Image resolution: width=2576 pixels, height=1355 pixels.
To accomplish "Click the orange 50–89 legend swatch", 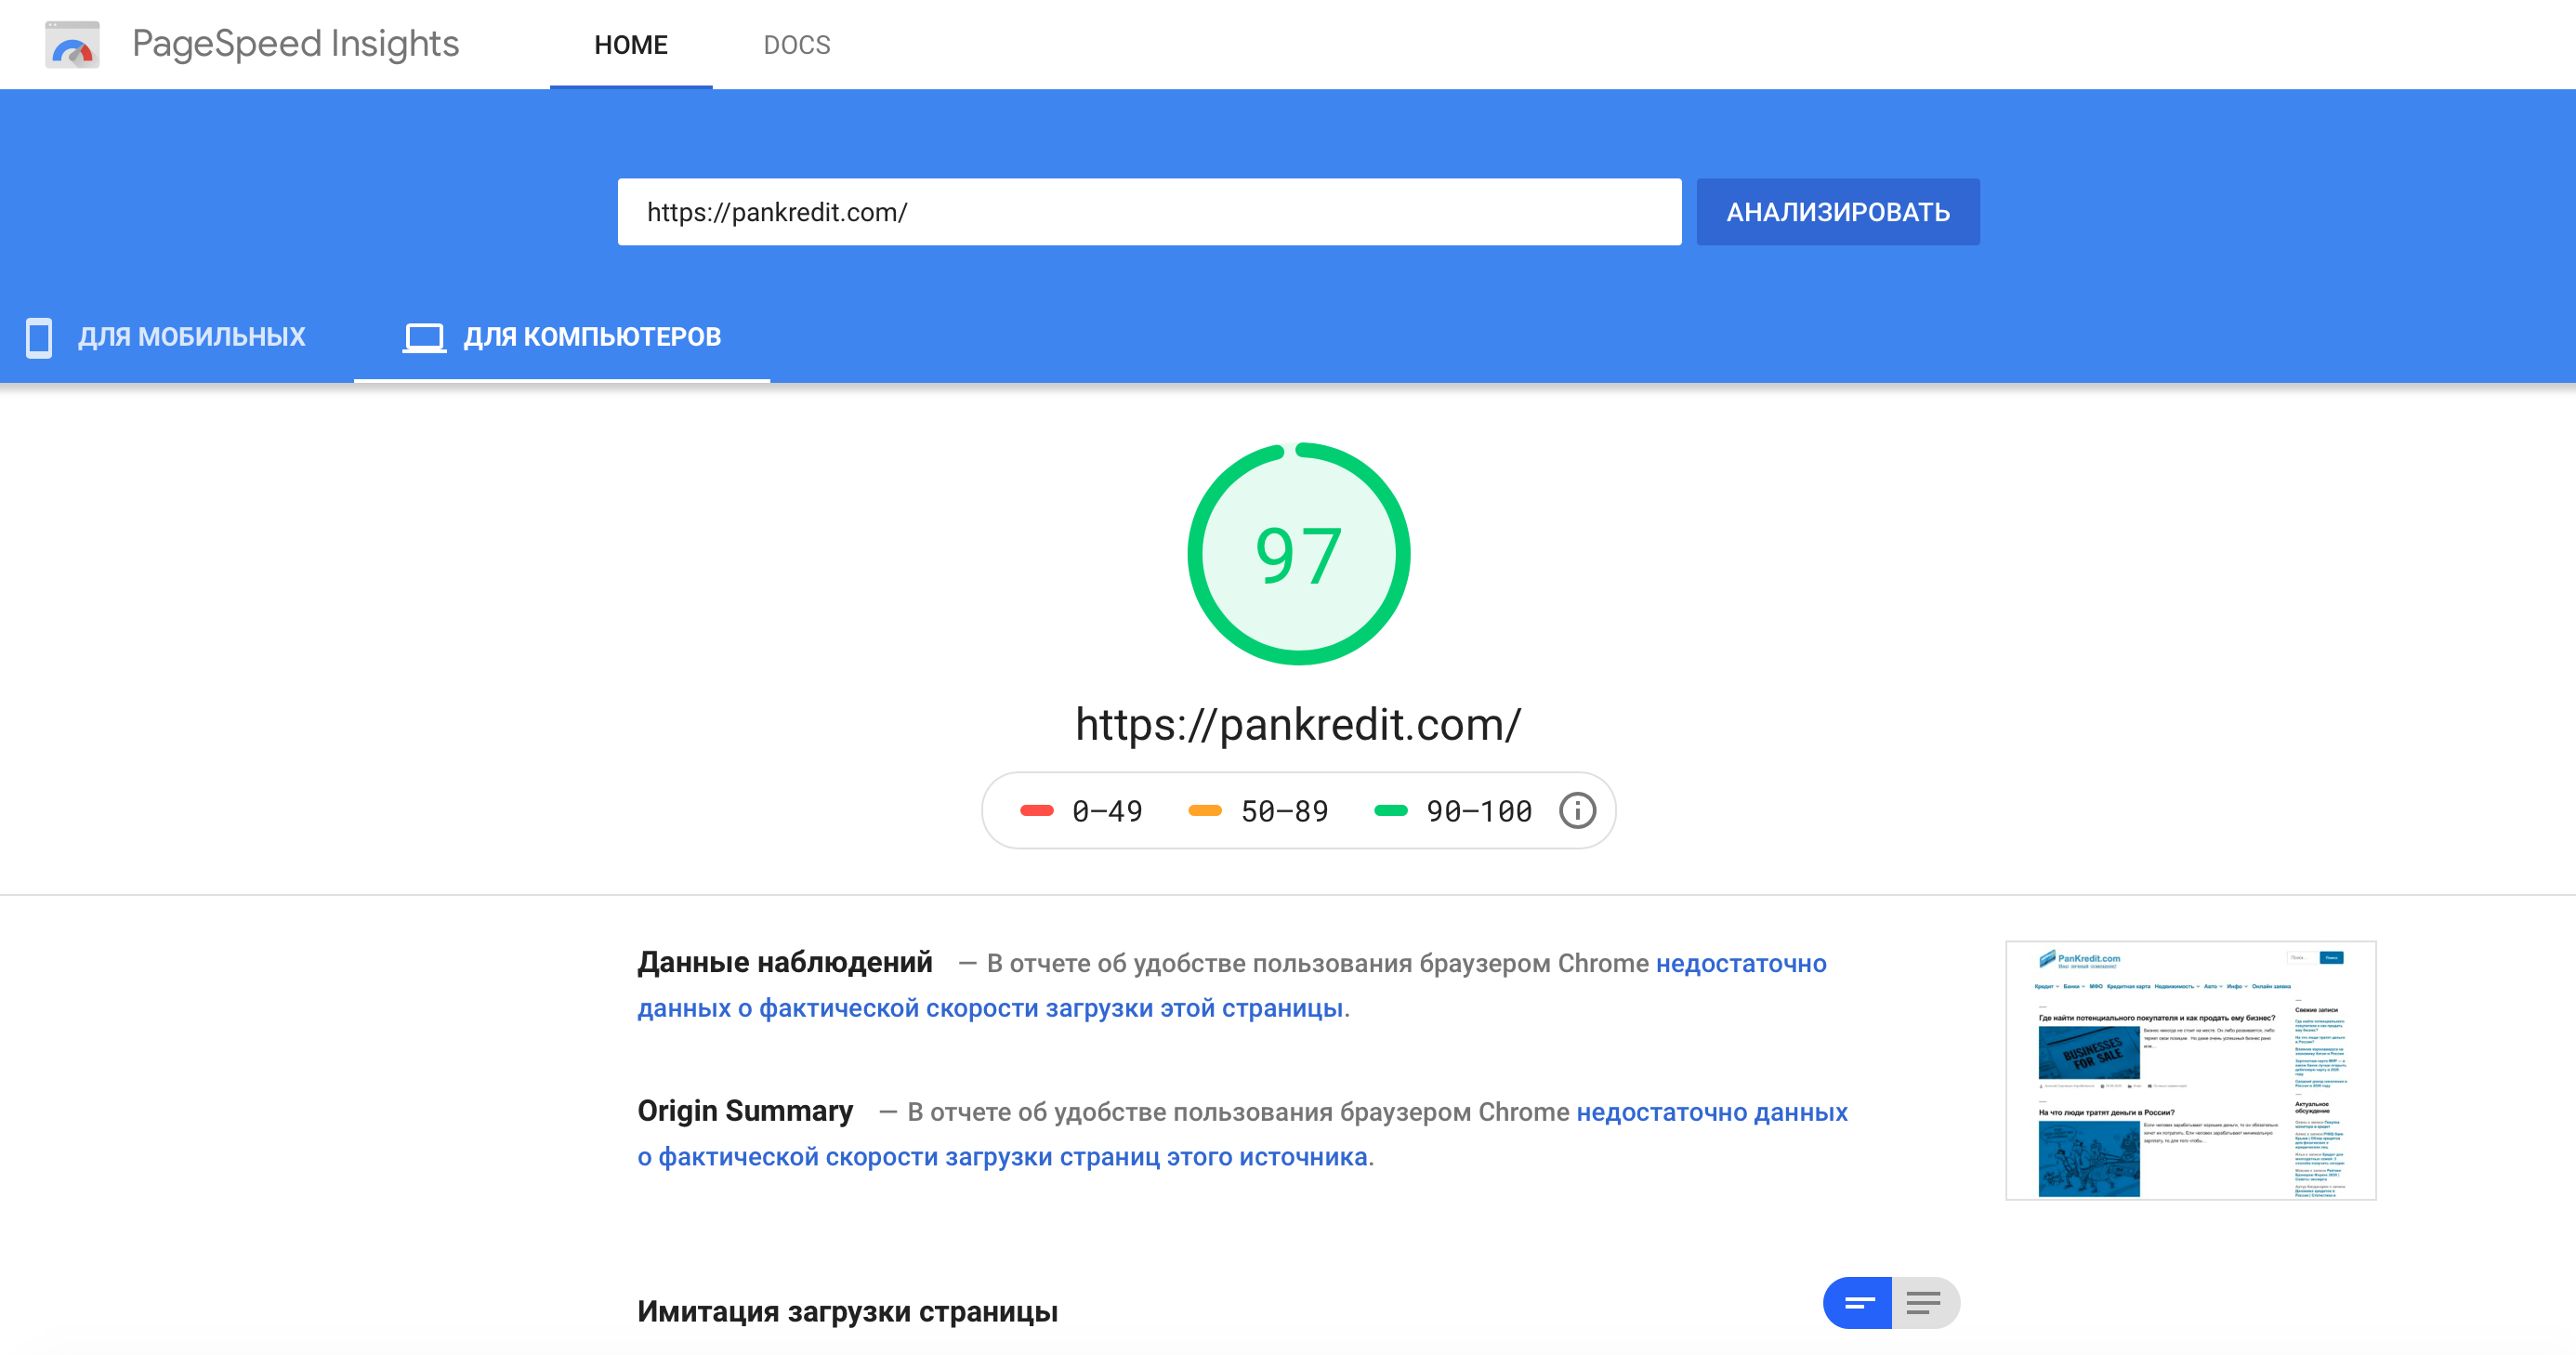I will point(1205,811).
